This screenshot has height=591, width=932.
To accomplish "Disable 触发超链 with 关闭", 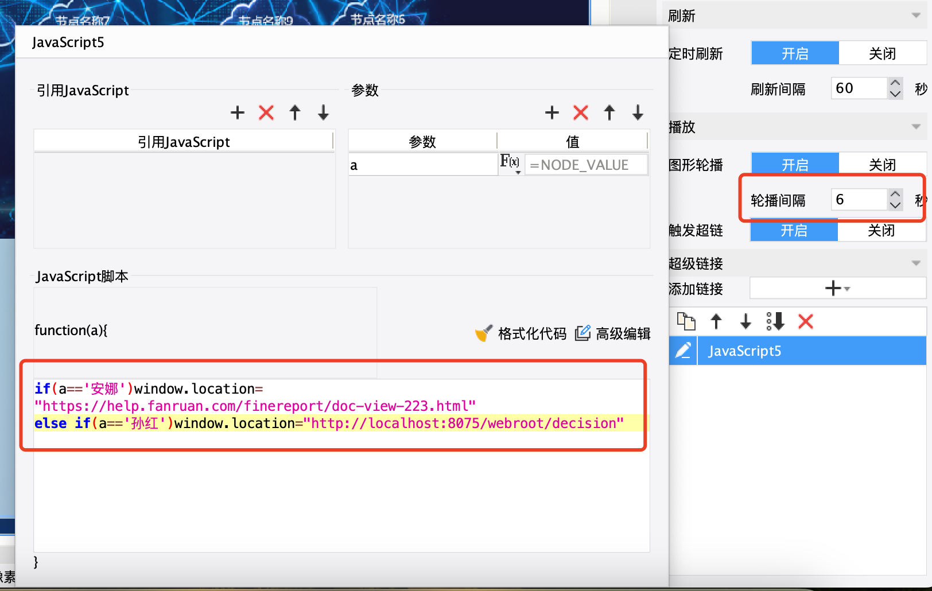I will pyautogui.click(x=881, y=230).
